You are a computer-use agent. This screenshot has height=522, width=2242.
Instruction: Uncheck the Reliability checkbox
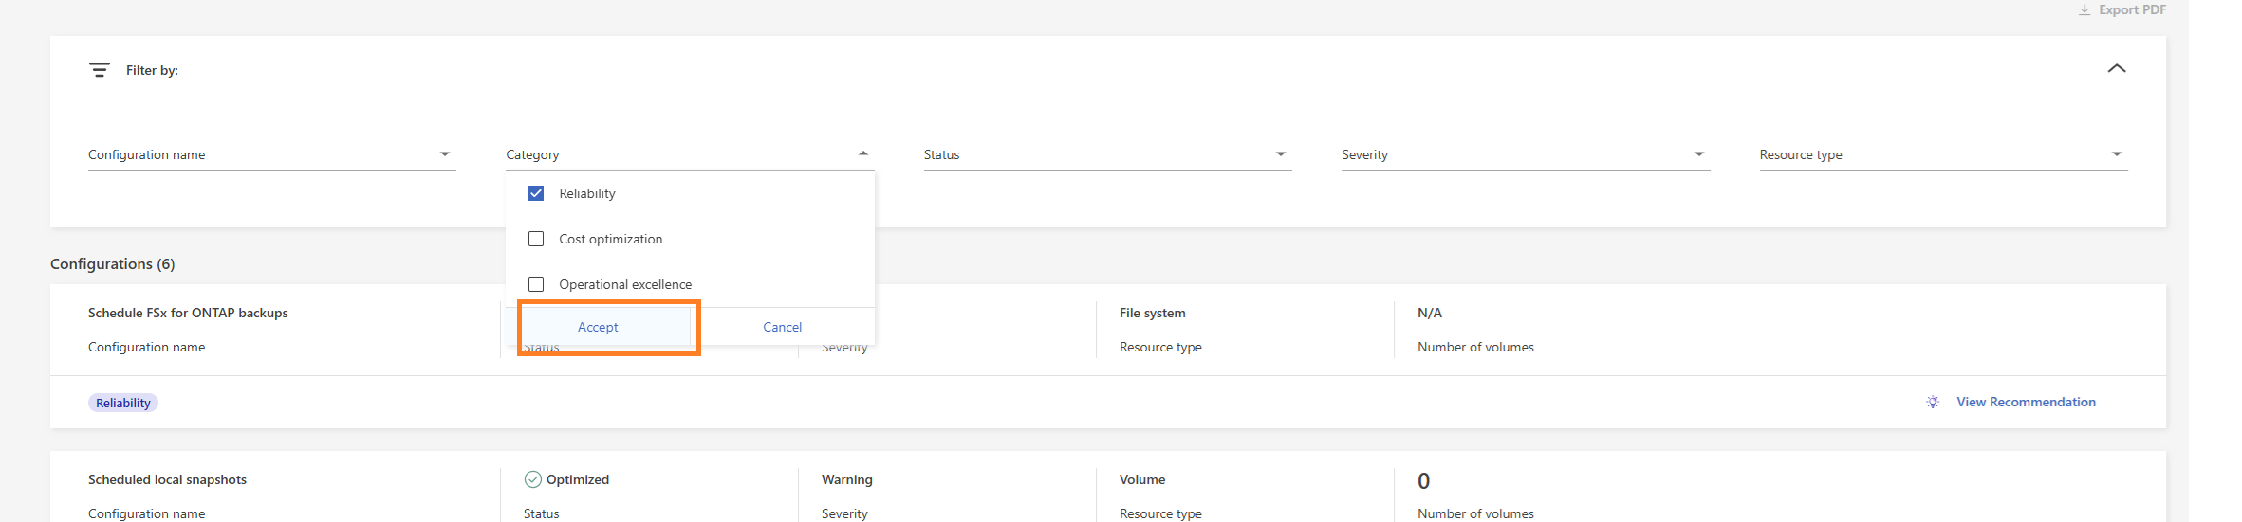click(x=536, y=193)
